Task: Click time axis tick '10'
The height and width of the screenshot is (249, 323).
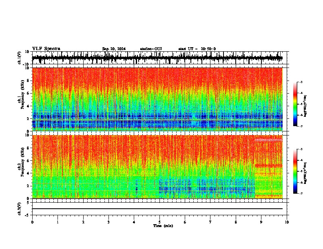Action: point(287,222)
